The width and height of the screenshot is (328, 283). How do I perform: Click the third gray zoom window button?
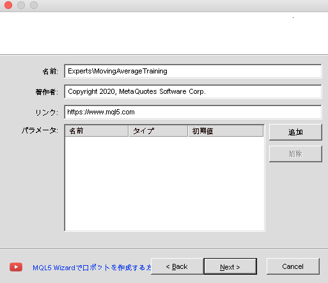(34, 5)
